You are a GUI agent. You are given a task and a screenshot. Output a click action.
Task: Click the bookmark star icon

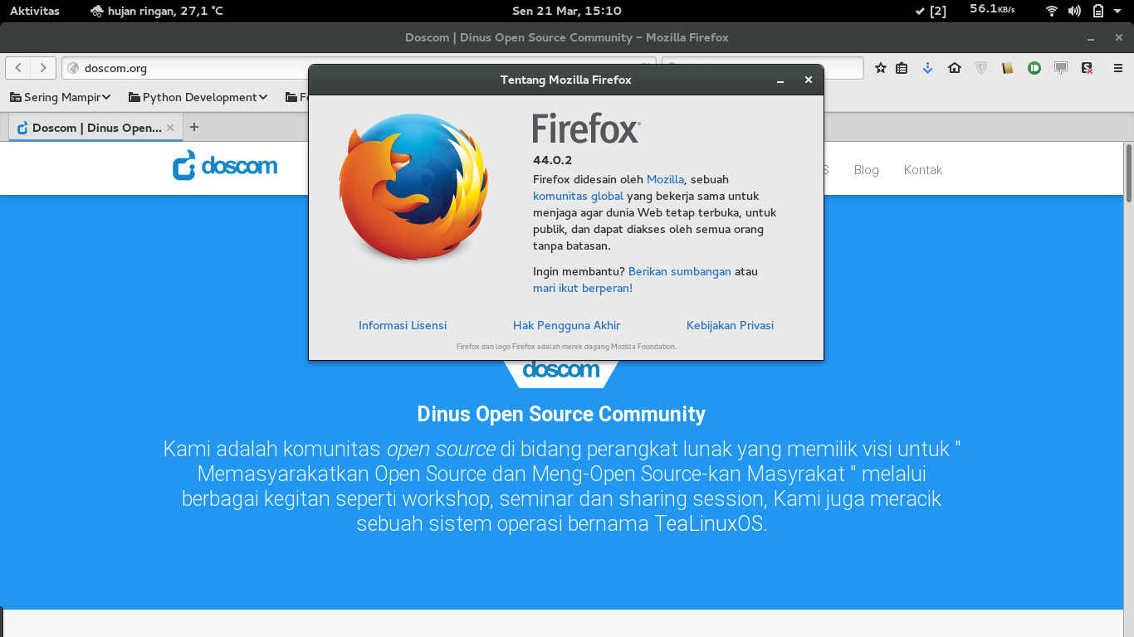tap(881, 68)
